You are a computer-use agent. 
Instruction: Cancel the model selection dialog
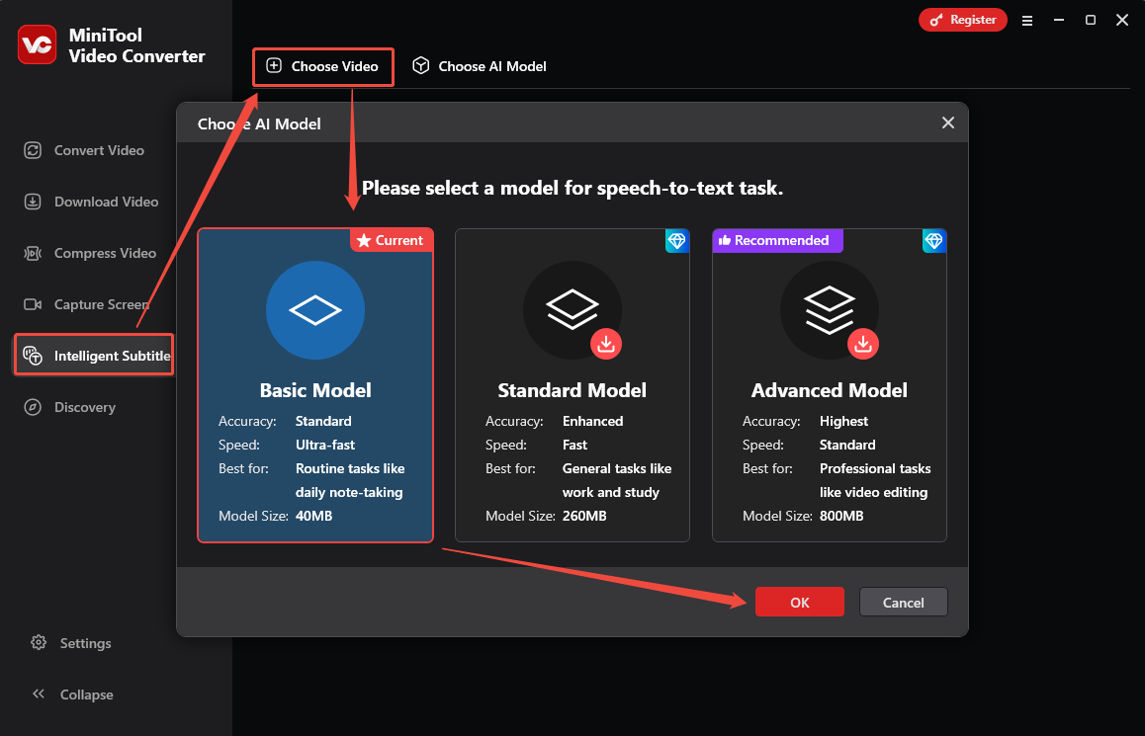[x=903, y=602]
